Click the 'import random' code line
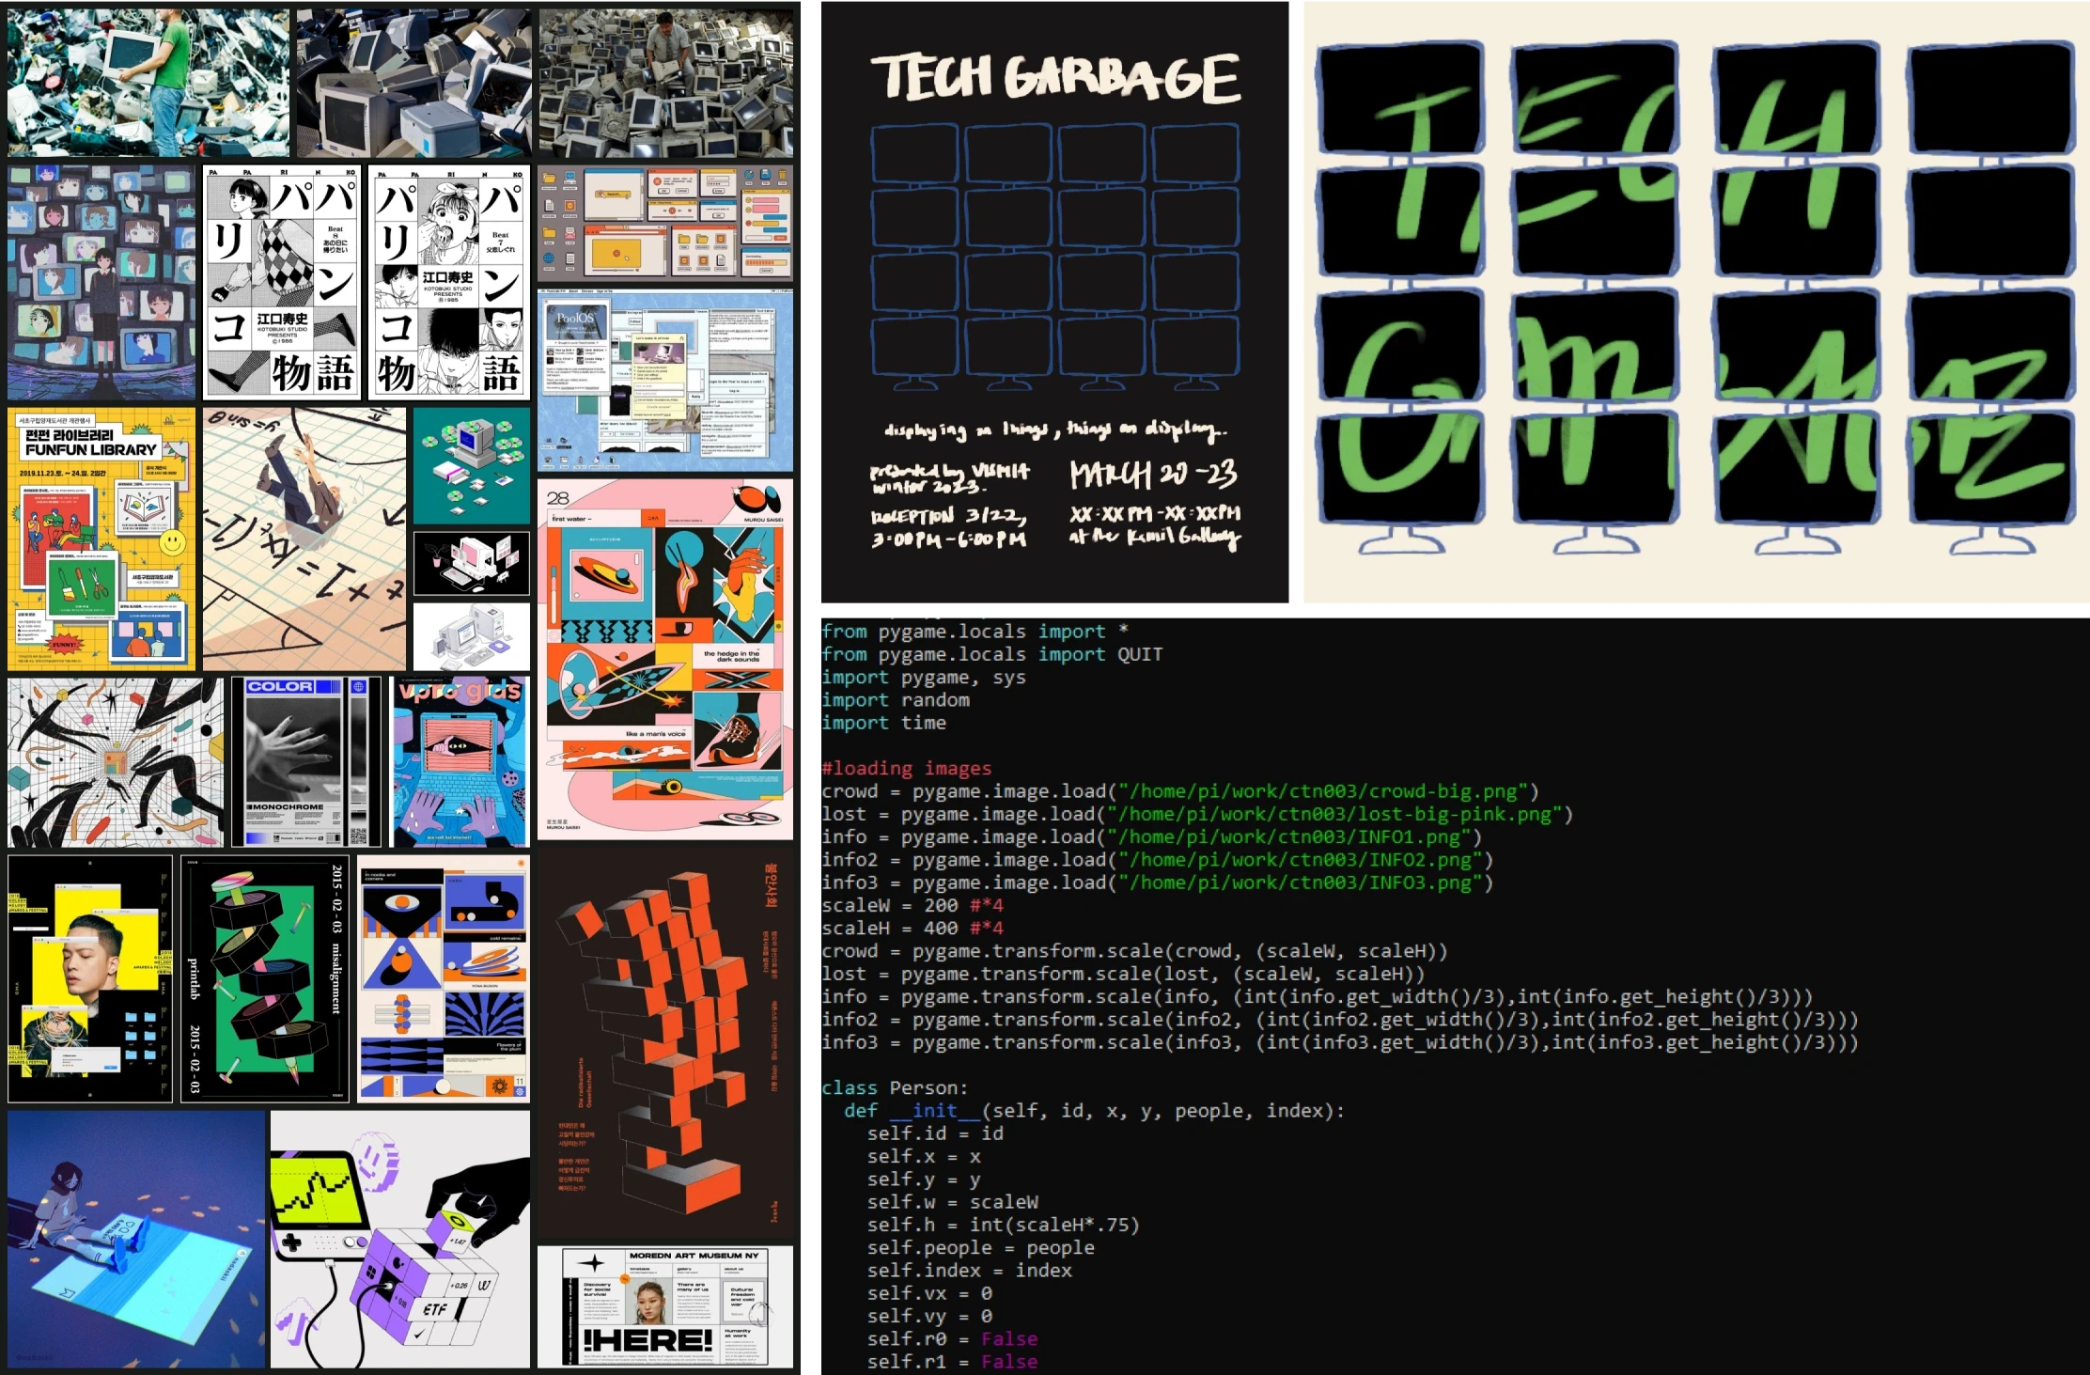Screen dimensions: 2090x1375 [895, 700]
